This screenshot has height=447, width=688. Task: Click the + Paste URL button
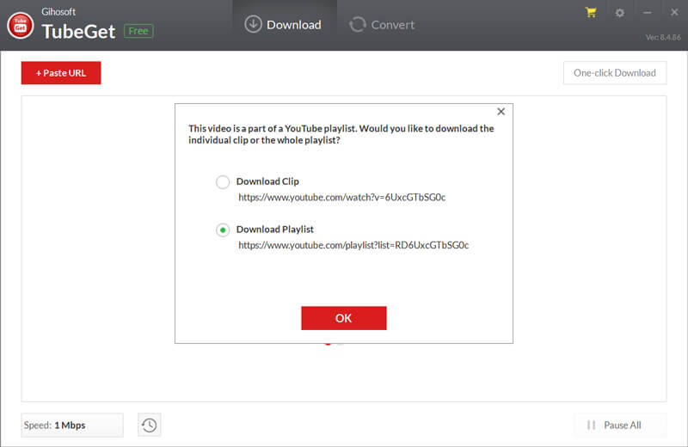[61, 73]
